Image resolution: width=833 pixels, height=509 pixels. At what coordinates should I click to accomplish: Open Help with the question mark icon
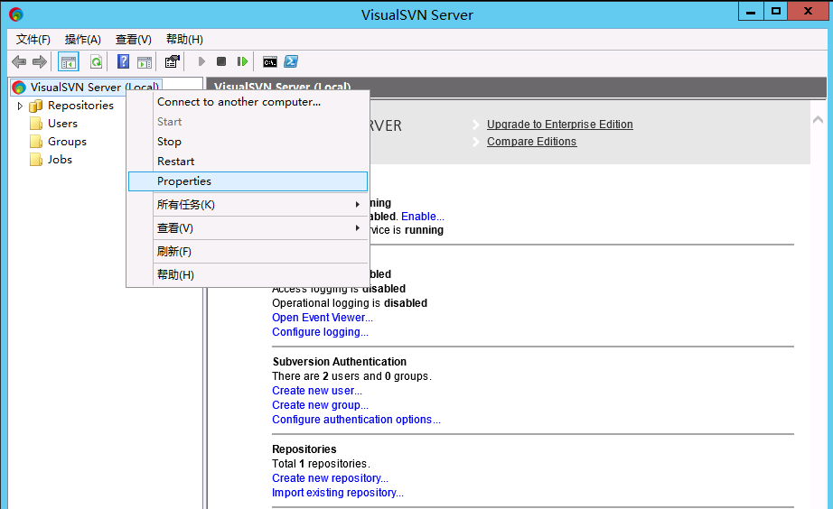123,61
